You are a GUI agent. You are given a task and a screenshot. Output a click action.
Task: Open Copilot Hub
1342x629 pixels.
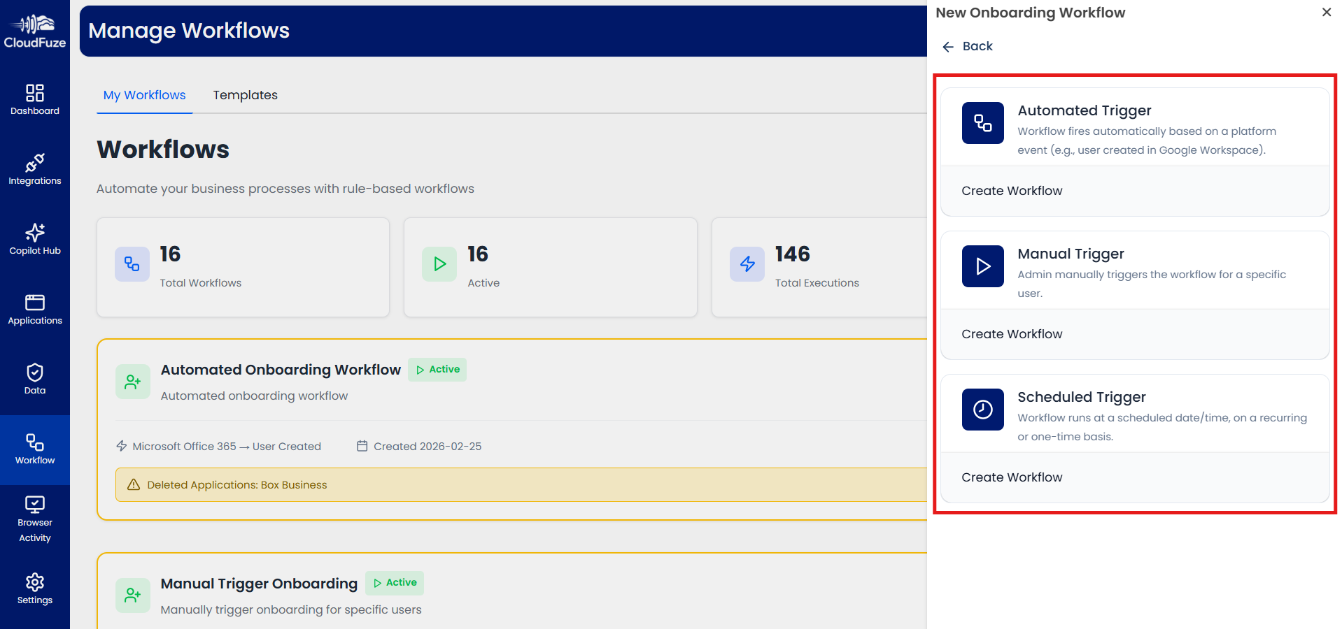[35, 238]
